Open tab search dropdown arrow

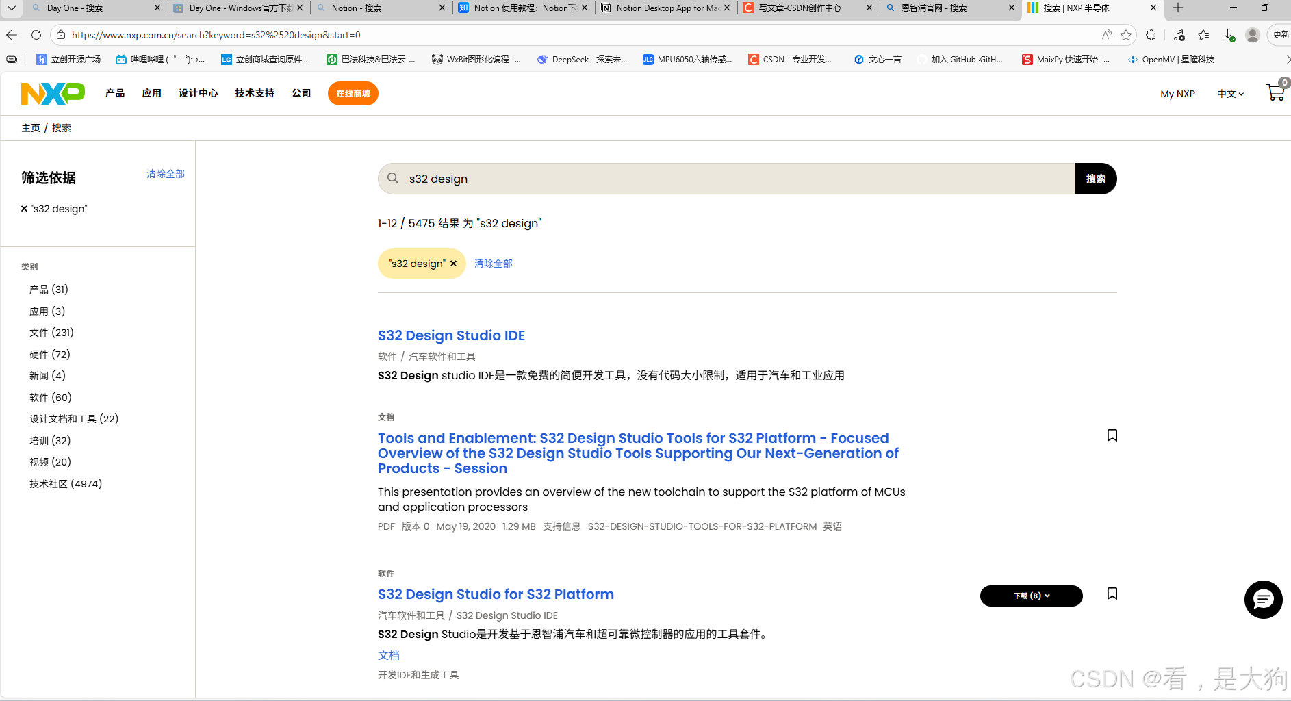pos(12,8)
